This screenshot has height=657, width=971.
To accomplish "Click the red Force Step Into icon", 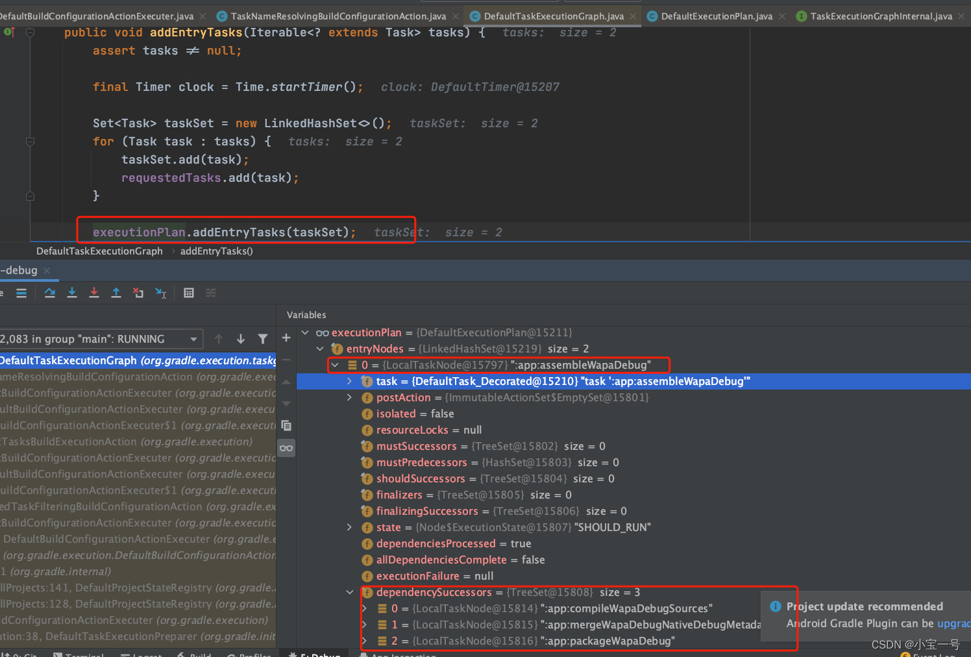I will 94,293.
